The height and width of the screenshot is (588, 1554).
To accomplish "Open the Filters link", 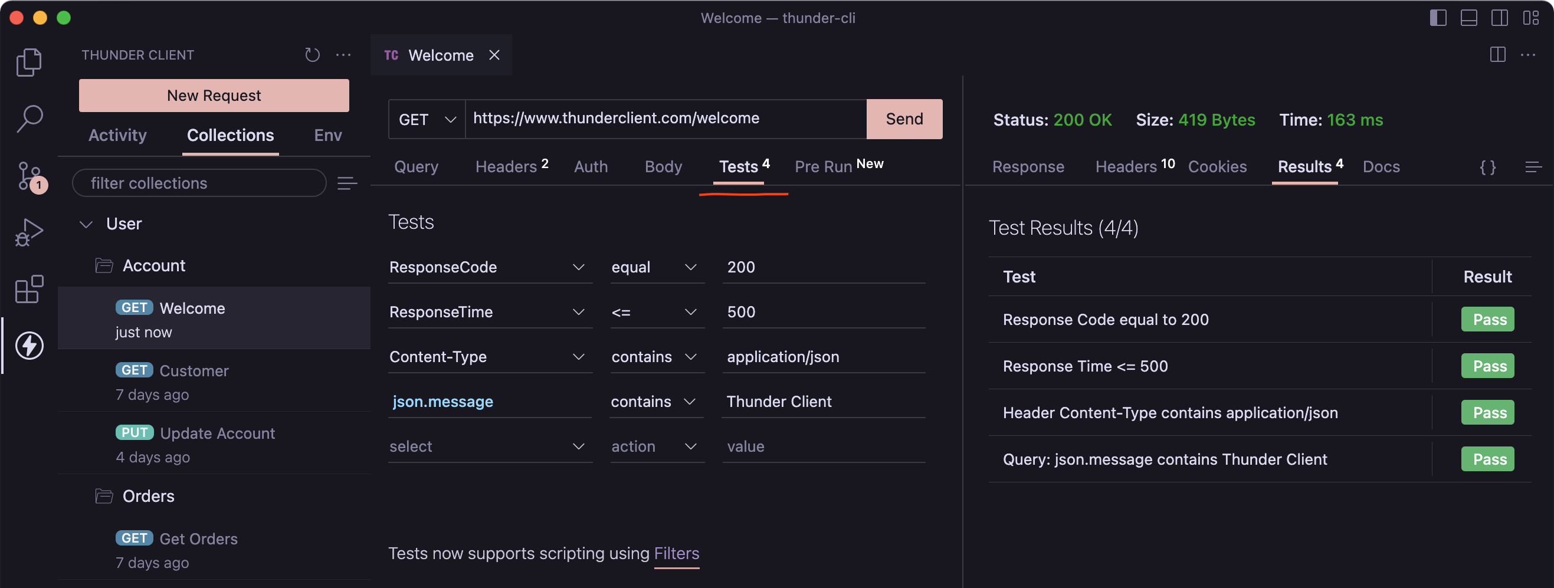I will pyautogui.click(x=676, y=553).
